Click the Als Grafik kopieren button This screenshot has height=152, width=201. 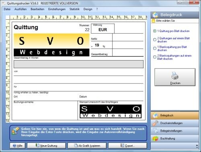[87, 146]
